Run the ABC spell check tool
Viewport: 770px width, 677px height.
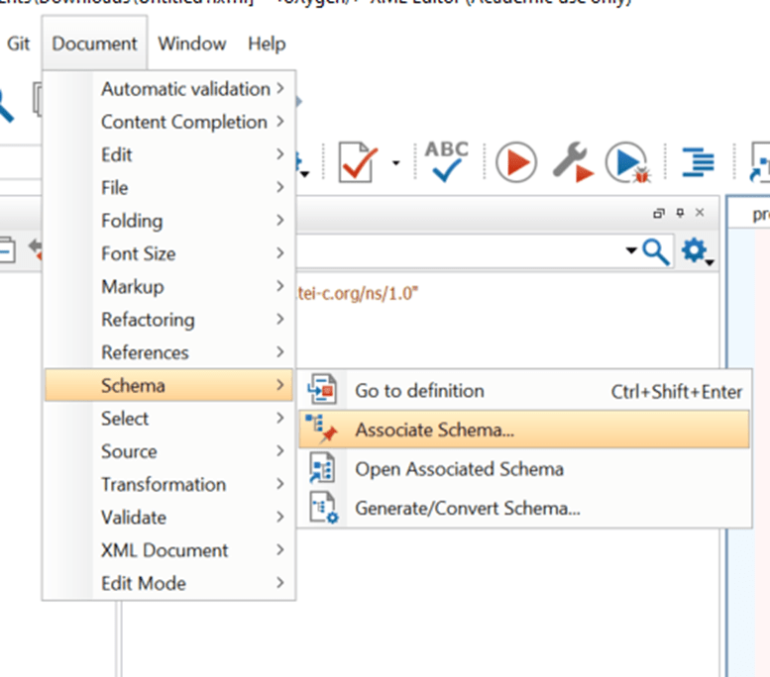[446, 161]
